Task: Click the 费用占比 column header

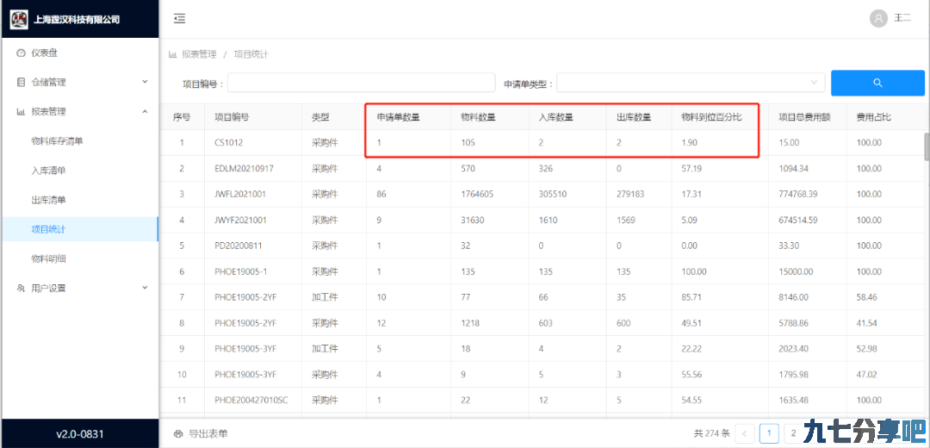Action: coord(874,117)
